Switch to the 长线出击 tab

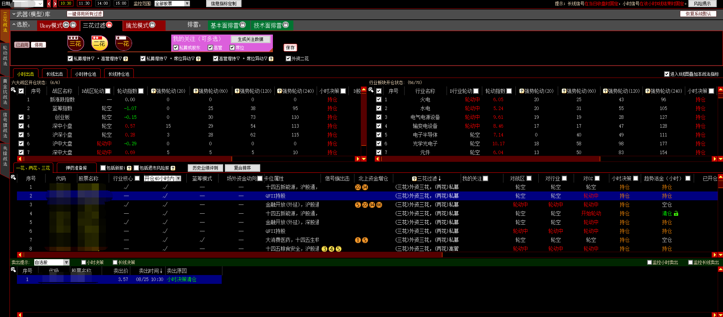(54, 74)
